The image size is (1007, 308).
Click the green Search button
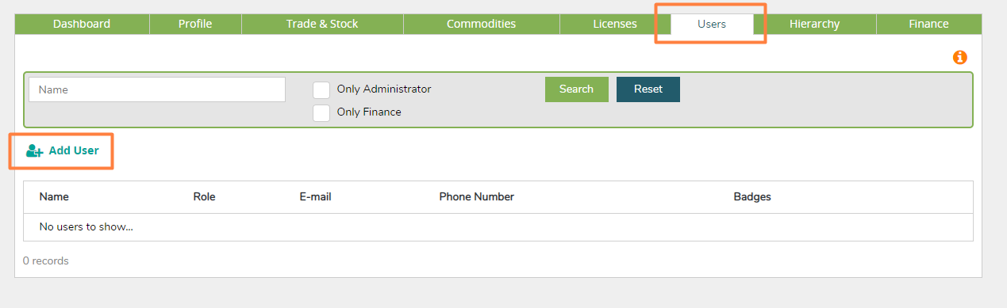click(x=576, y=89)
